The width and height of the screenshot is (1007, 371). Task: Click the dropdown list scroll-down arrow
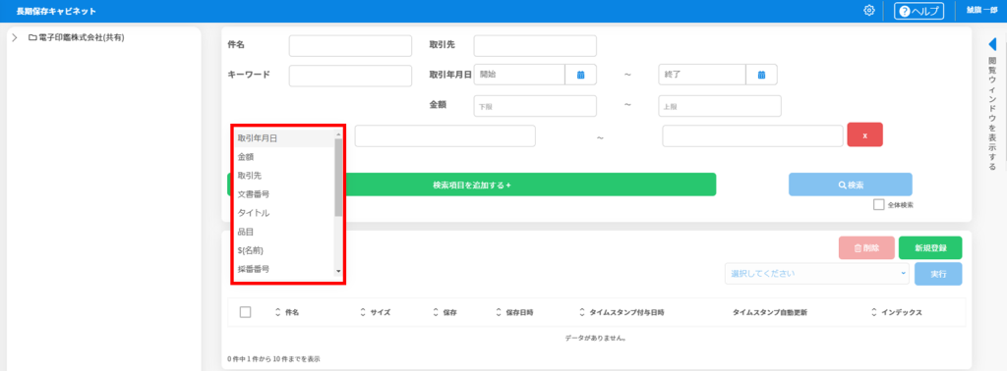[x=338, y=272]
